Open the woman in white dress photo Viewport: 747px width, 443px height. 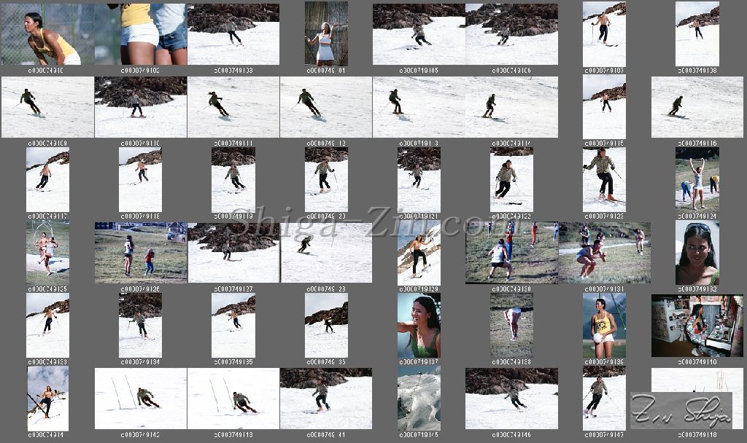(325, 34)
